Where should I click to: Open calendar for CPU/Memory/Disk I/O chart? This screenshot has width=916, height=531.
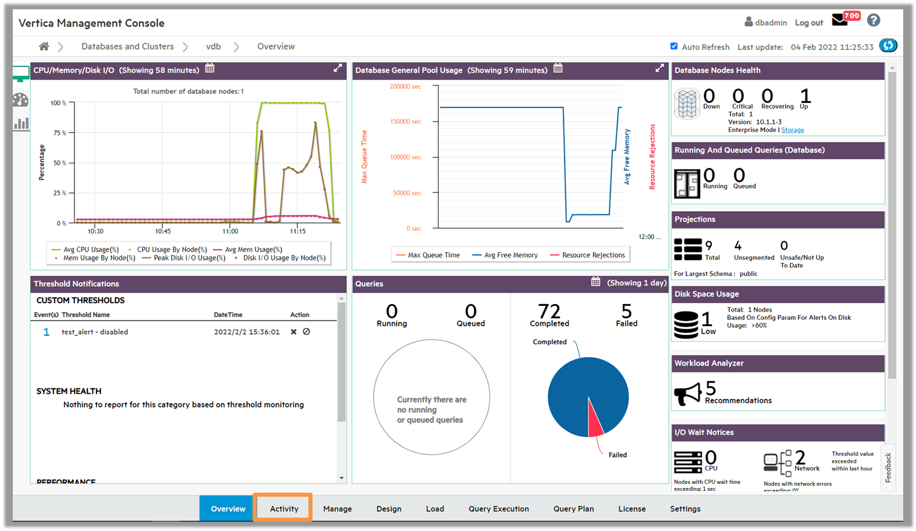click(210, 69)
